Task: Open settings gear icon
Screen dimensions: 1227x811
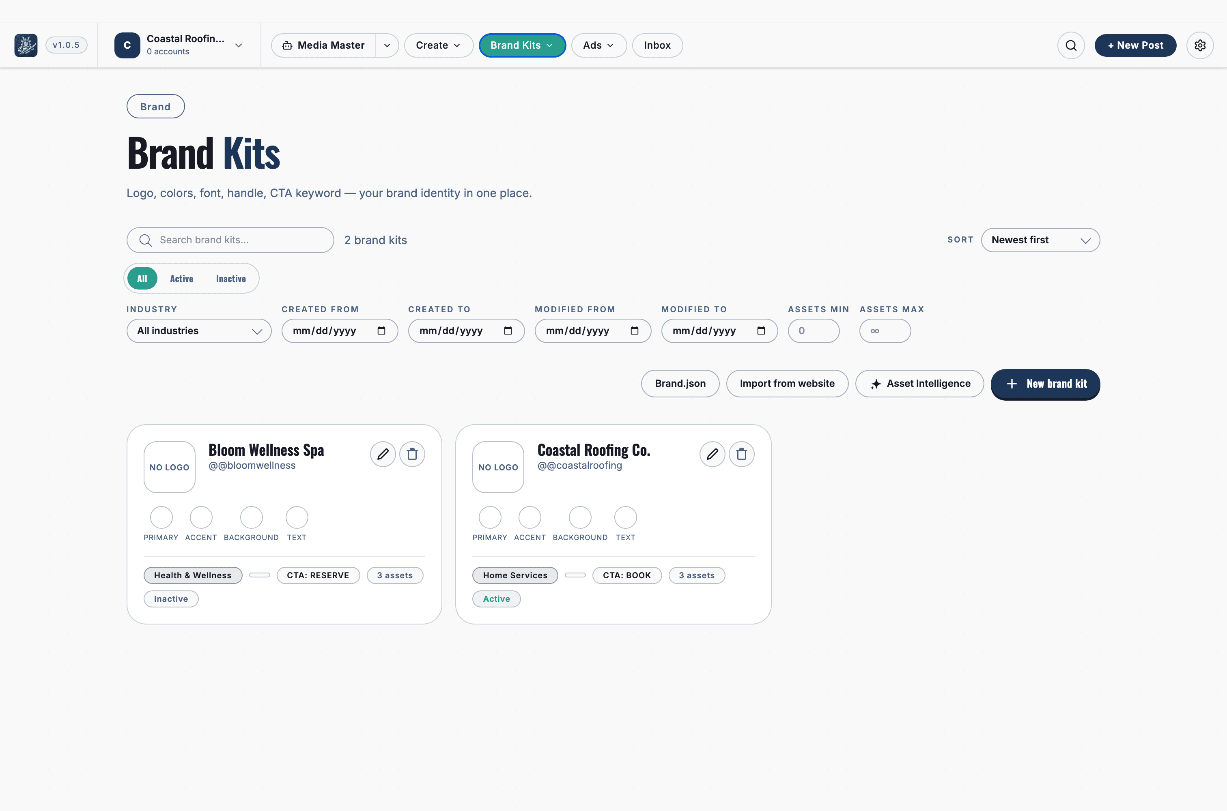Action: (x=1199, y=45)
